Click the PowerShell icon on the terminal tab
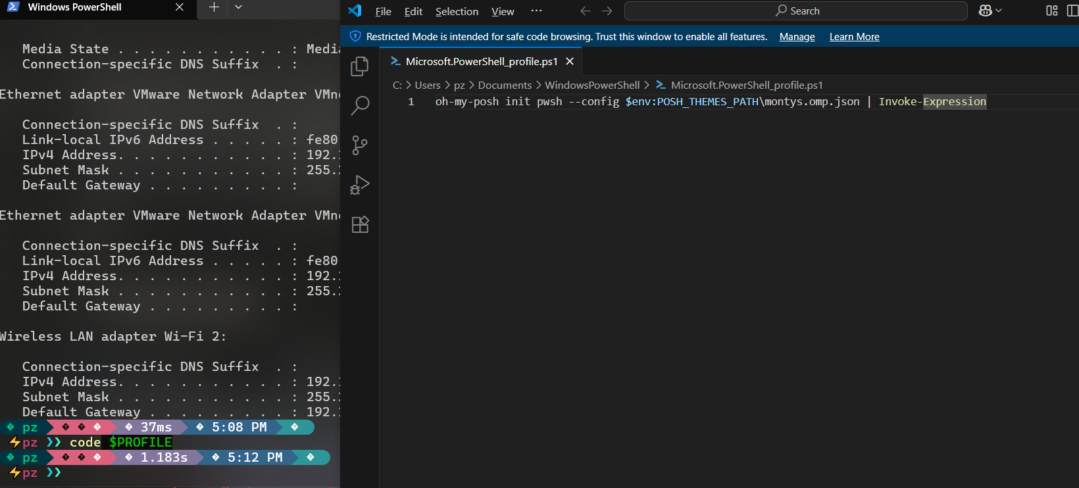This screenshot has height=488, width=1079. point(13,7)
